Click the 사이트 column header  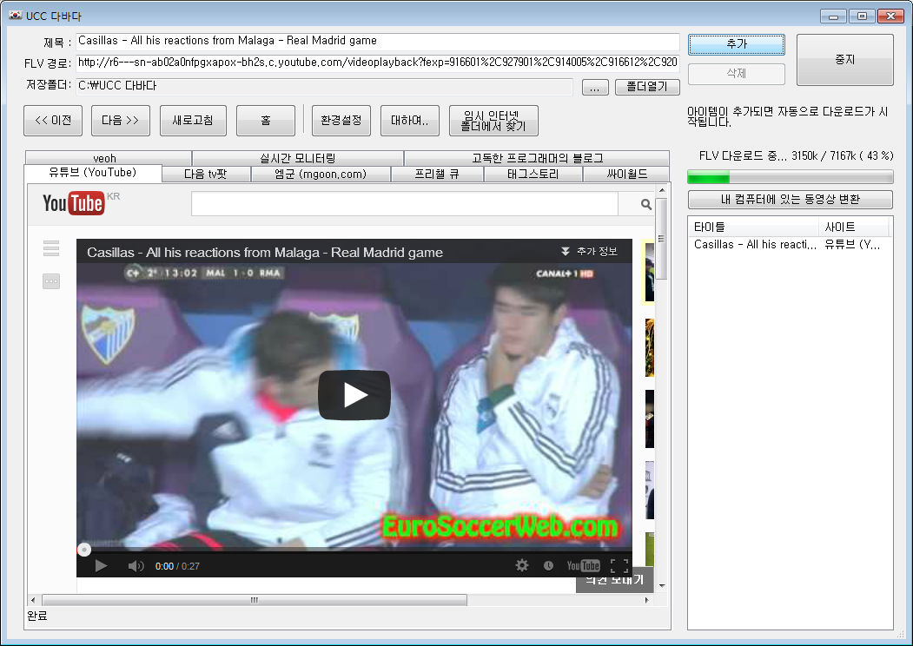point(854,227)
